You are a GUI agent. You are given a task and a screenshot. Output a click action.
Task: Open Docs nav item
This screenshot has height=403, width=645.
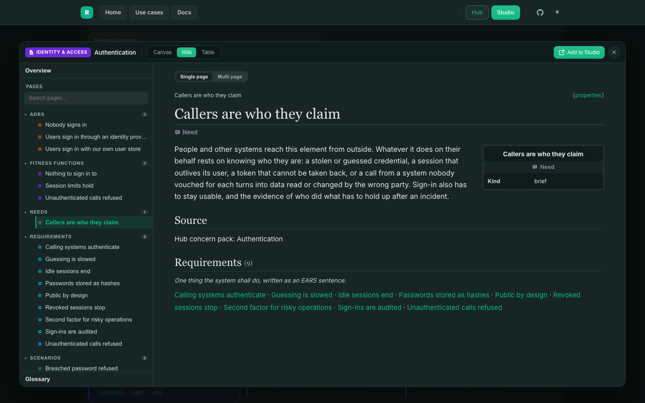[184, 13]
